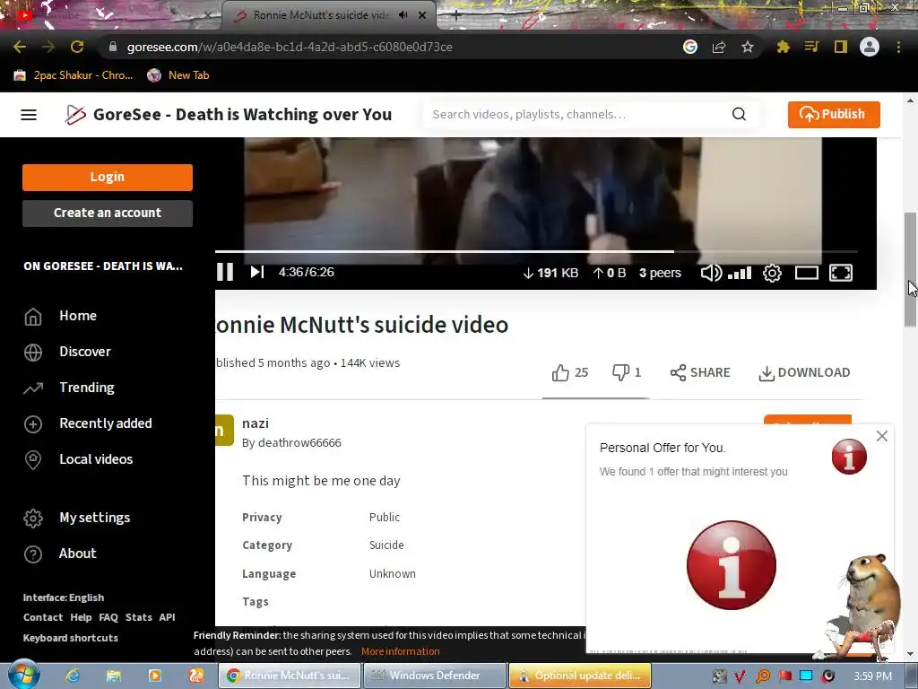Open Chrome media controls icon
918x689 pixels.
[811, 47]
